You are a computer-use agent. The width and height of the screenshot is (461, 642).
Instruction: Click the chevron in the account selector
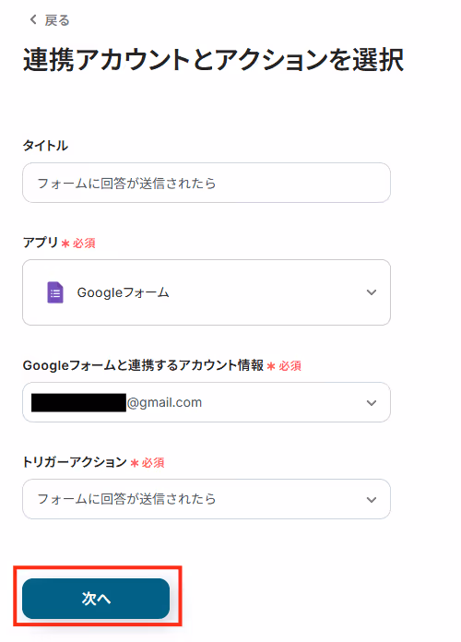[x=372, y=403]
